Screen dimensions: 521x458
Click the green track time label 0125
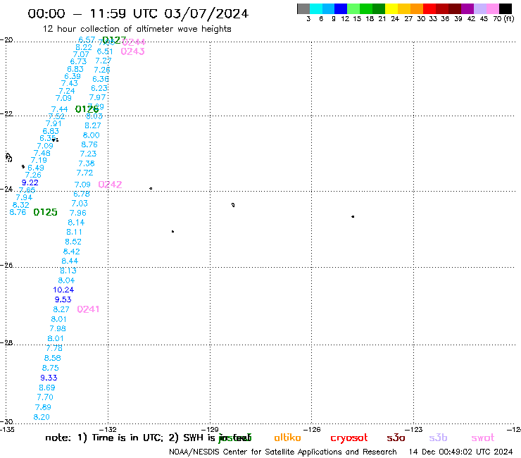(46, 212)
